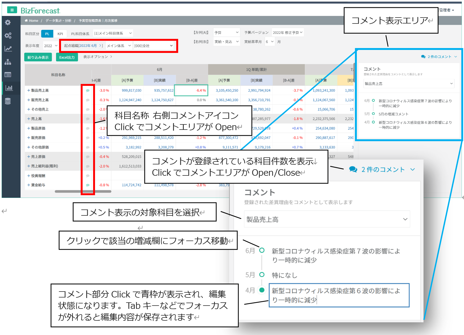Viewport: 464px width, 335px height.
Task: Open the multiple gears sidebar icon
Action: click(8, 36)
